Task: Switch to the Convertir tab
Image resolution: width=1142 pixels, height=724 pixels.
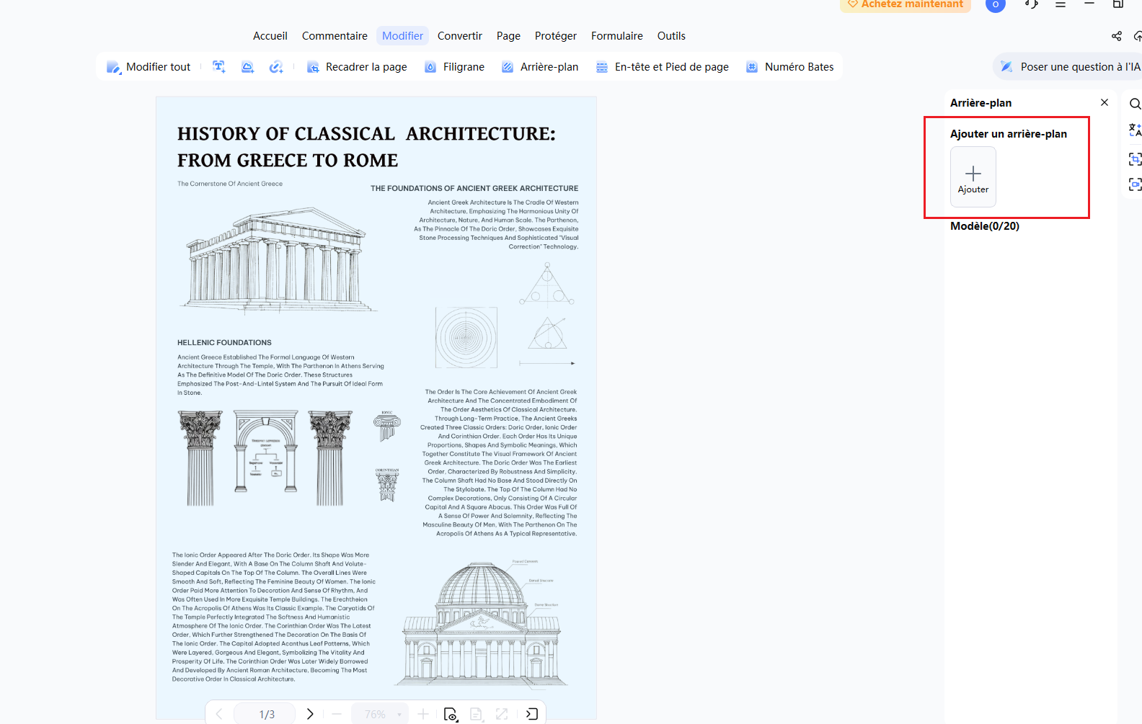Action: pyautogui.click(x=459, y=36)
